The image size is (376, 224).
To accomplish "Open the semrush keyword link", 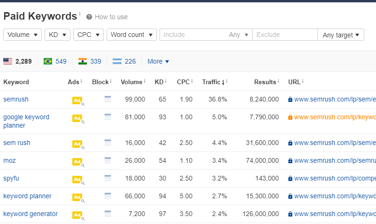I will [16, 99].
